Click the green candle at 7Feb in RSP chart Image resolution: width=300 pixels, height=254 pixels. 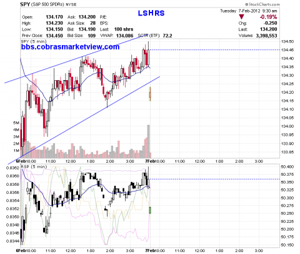[150, 210]
